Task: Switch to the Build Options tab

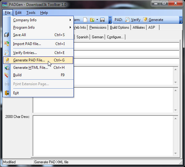Action: (x=120, y=27)
